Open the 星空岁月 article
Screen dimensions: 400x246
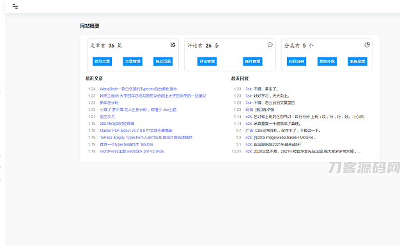coord(107,117)
